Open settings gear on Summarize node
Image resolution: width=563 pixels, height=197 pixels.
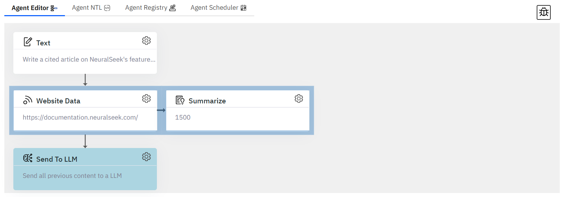pyautogui.click(x=299, y=98)
